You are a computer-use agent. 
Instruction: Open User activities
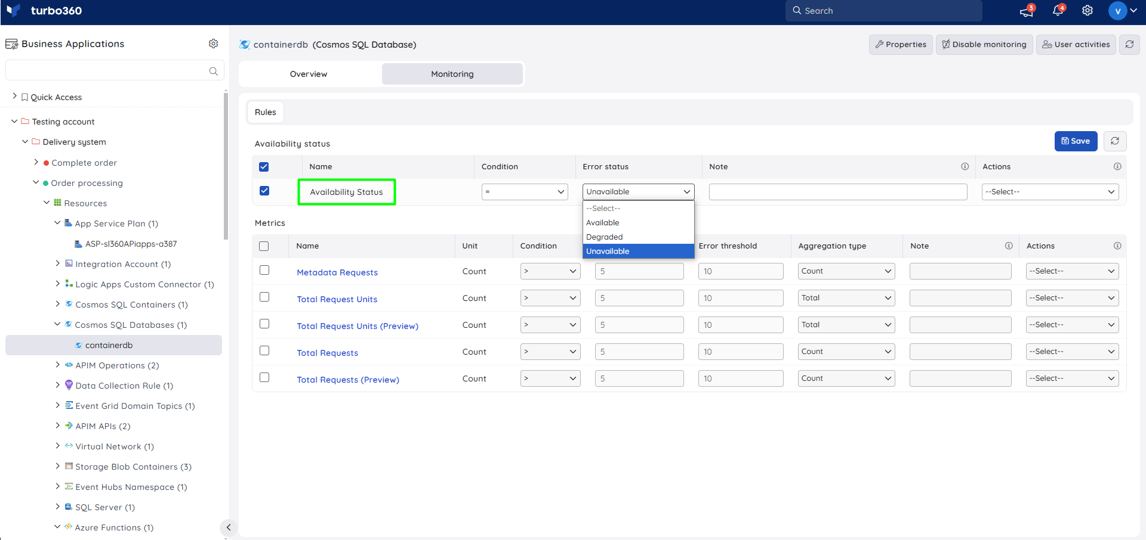tap(1076, 45)
